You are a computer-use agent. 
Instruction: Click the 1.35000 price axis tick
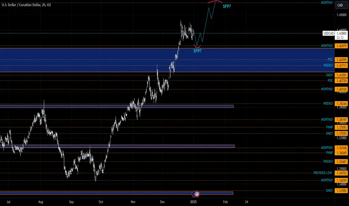342,169
